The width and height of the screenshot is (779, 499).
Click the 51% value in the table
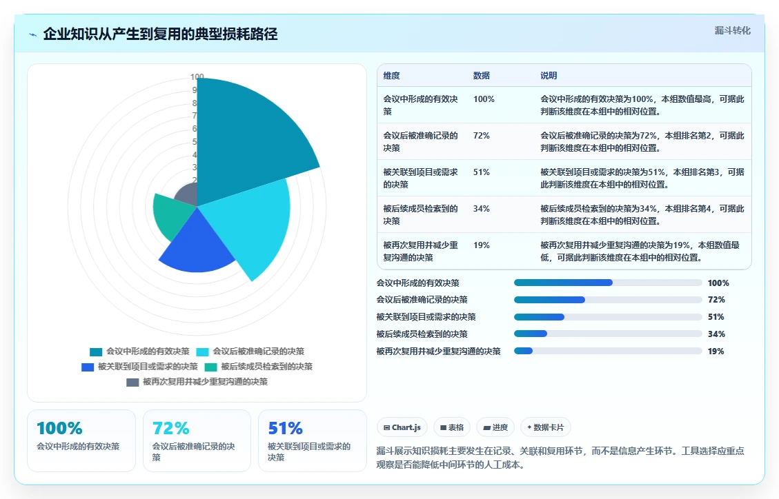[x=482, y=172]
